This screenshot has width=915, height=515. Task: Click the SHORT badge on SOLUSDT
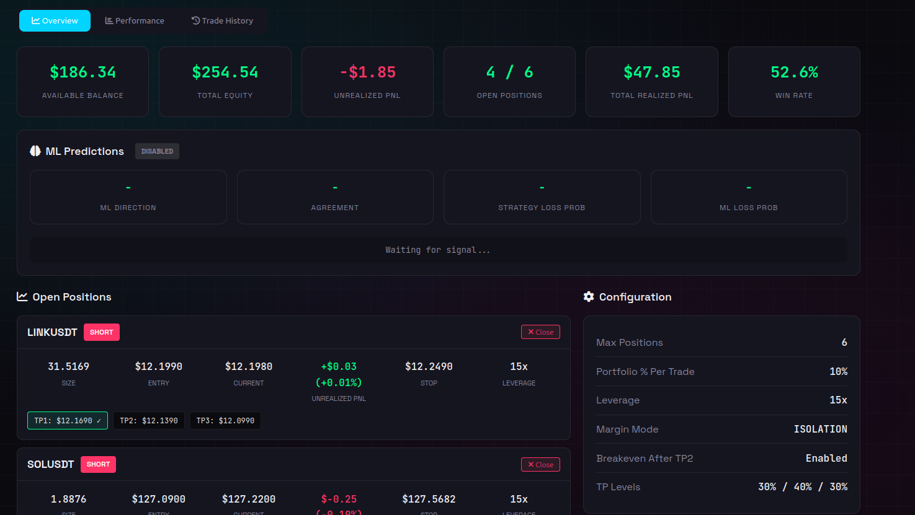pos(98,464)
